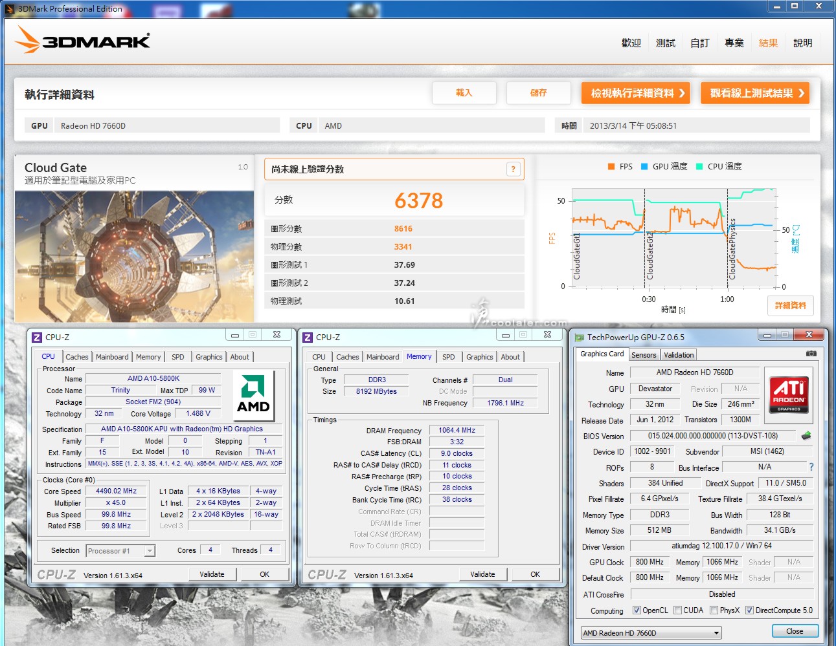
Task: Switch to SPD tab in Memory CPU-Z window
Action: [449, 357]
